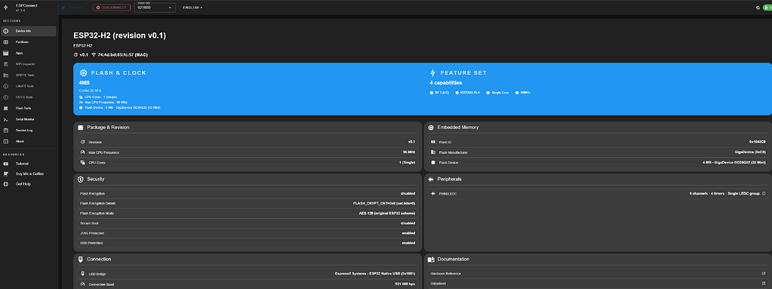Click the Secure Boot disabled value
This screenshot has width=772, height=289.
(408, 223)
